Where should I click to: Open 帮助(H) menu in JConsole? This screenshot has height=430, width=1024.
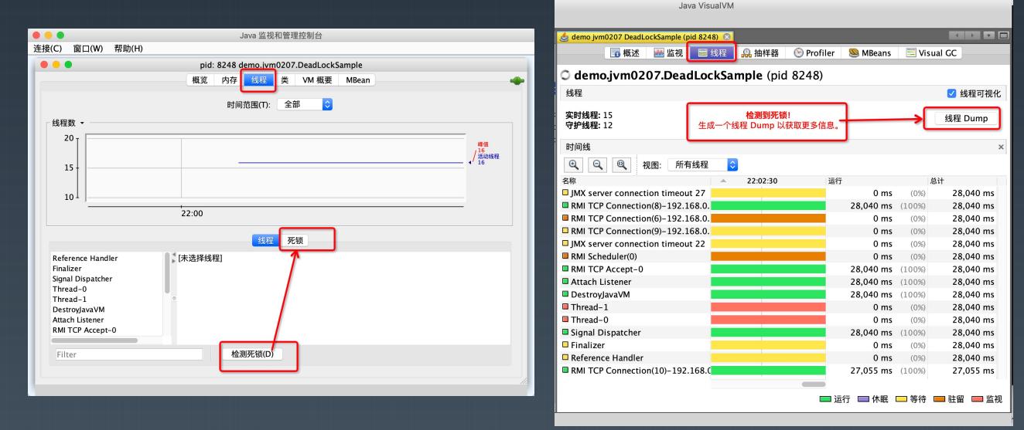pyautogui.click(x=128, y=48)
